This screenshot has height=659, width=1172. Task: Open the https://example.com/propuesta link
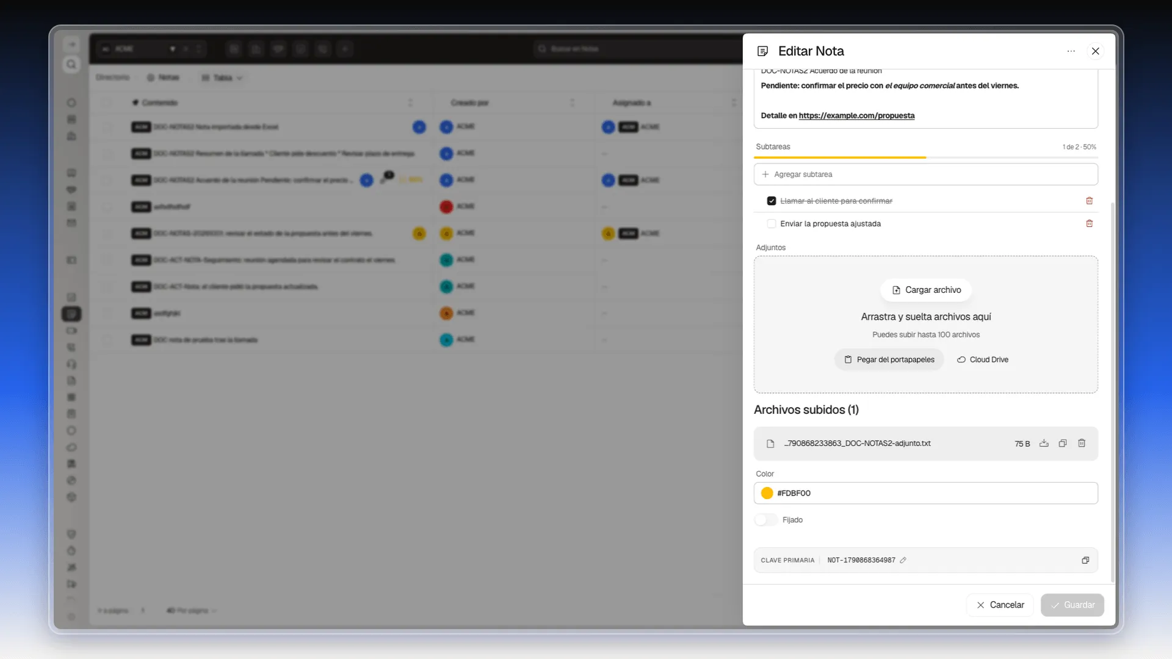[x=856, y=115]
